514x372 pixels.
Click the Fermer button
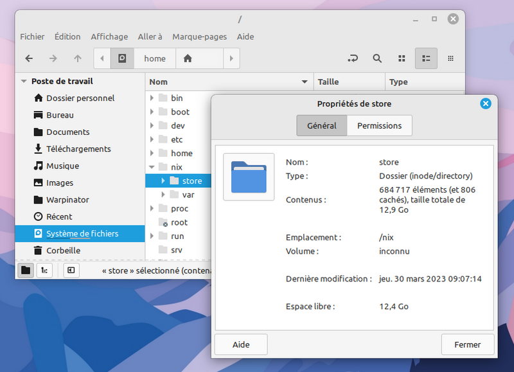tap(467, 345)
